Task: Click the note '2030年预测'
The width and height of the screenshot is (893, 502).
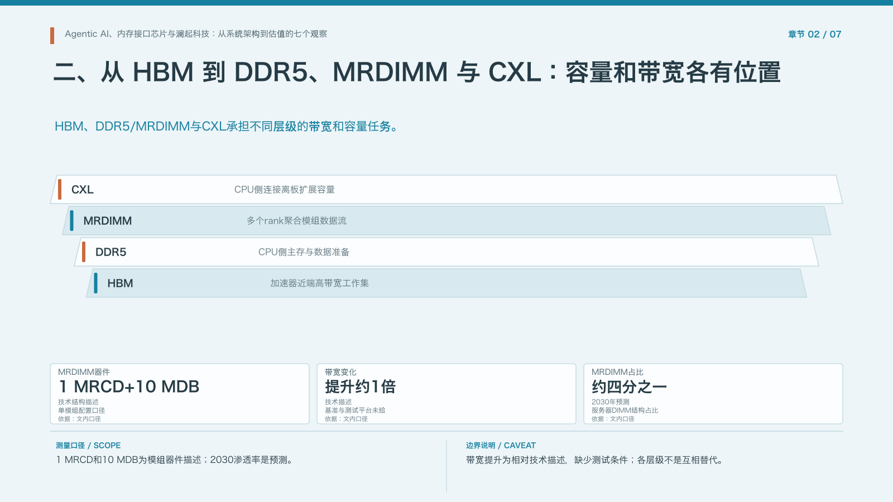Action: [x=611, y=402]
